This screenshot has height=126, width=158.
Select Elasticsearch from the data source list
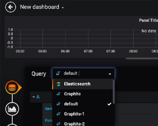(82, 84)
